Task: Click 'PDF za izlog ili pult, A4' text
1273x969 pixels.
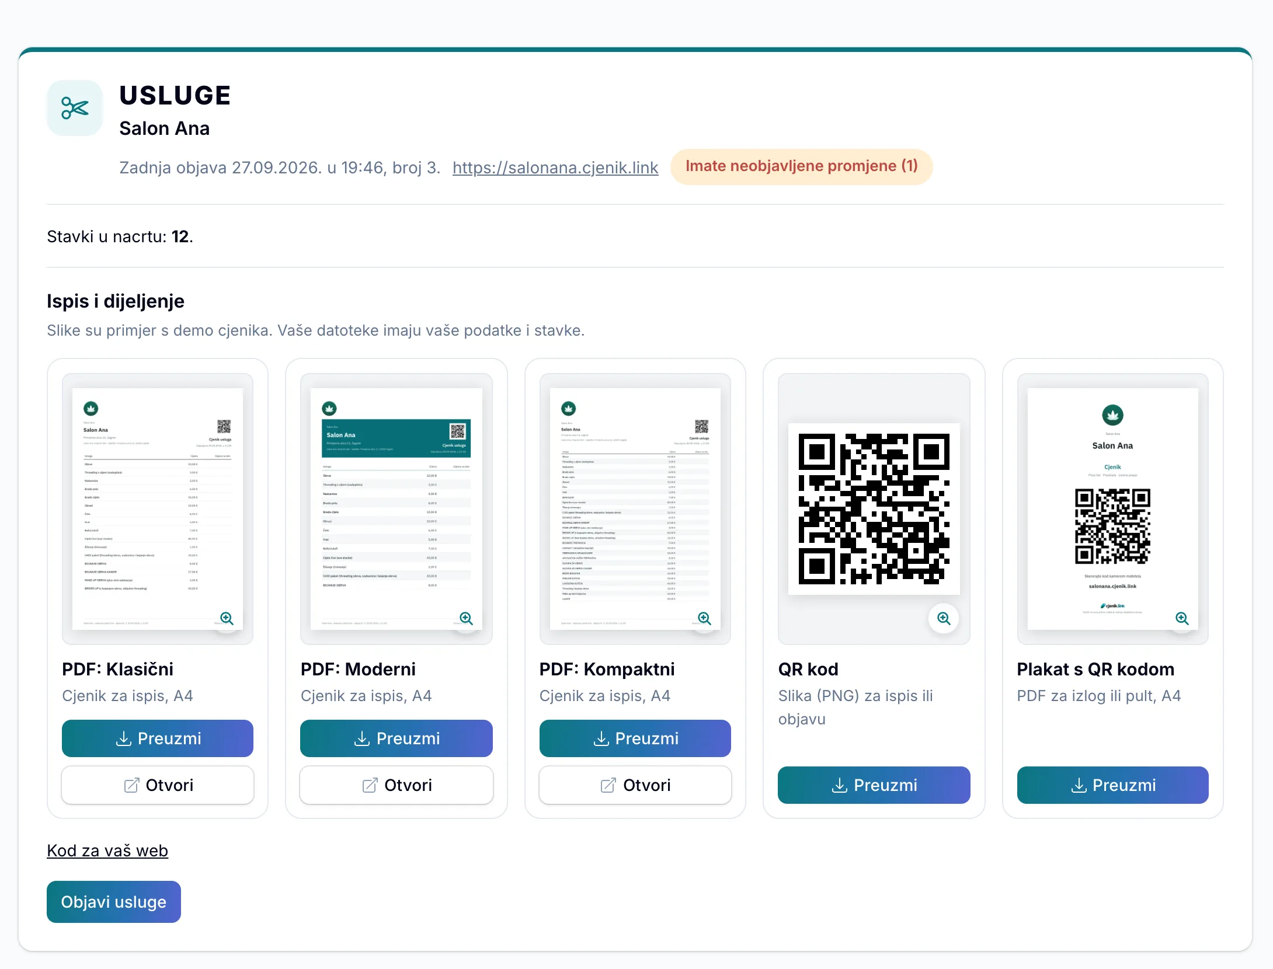Action: pyautogui.click(x=1098, y=696)
